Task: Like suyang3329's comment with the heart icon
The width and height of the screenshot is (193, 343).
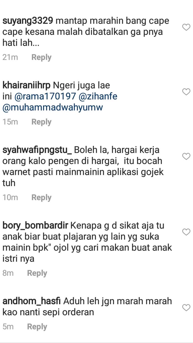Action: [x=187, y=27]
